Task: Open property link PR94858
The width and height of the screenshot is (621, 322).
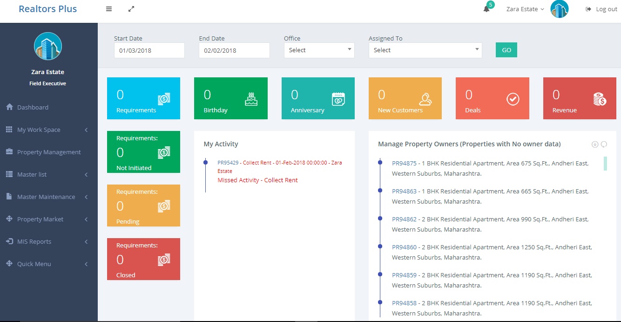Action: point(404,303)
